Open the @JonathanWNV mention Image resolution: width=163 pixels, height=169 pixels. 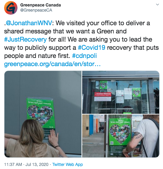pos(29,23)
